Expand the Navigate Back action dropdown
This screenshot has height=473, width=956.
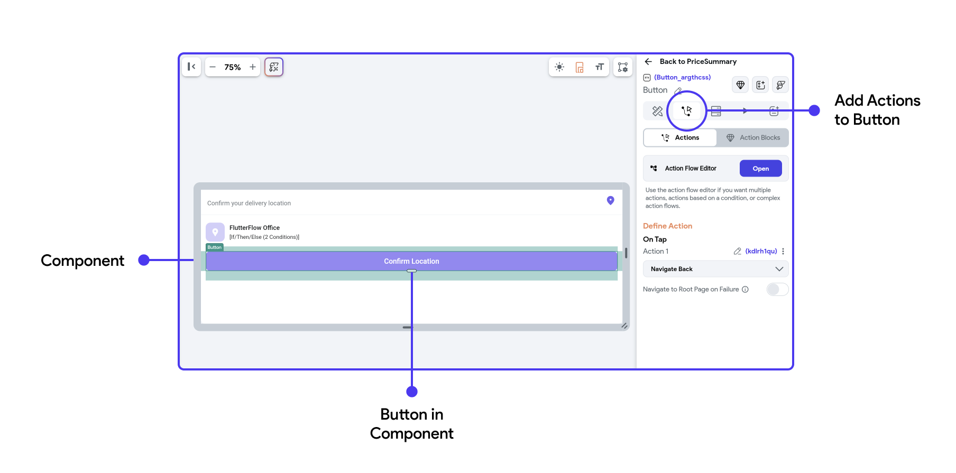(715, 269)
